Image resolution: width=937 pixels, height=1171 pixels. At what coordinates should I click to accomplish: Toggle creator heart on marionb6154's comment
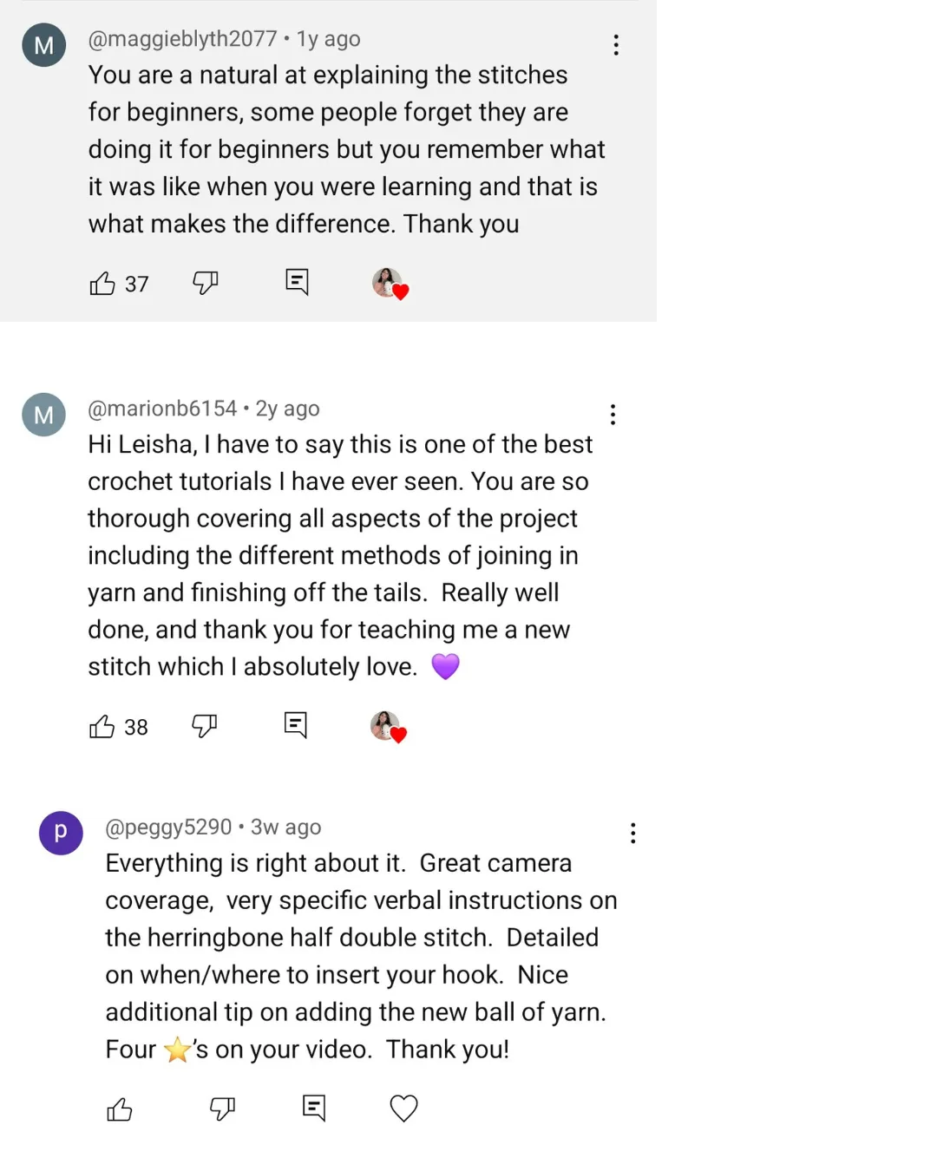[388, 727]
